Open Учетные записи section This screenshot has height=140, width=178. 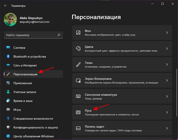tap(33, 92)
